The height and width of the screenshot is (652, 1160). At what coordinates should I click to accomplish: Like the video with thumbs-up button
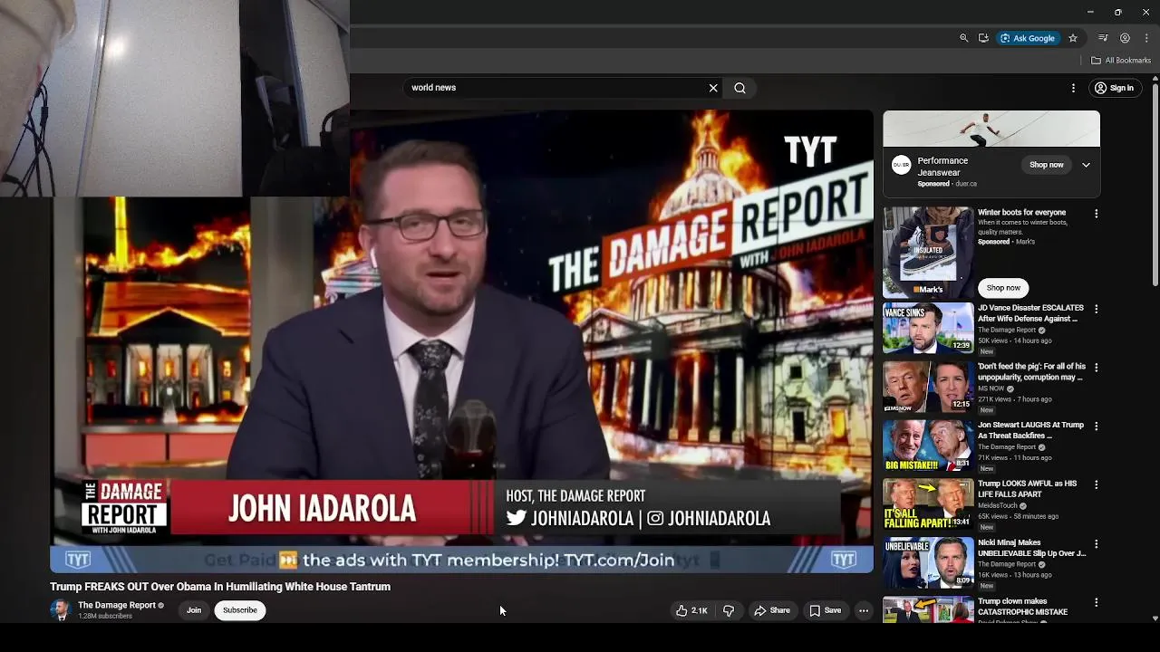[691, 610]
